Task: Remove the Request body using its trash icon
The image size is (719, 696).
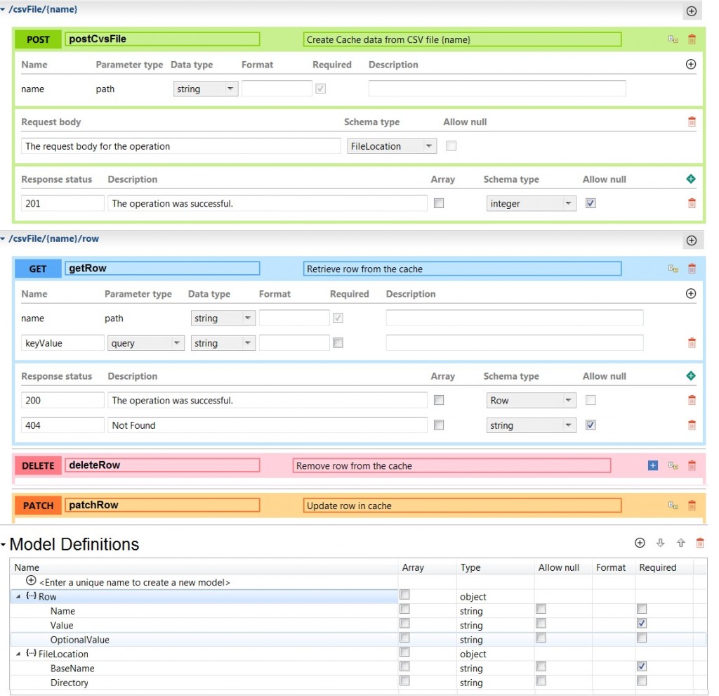Action: pos(692,122)
